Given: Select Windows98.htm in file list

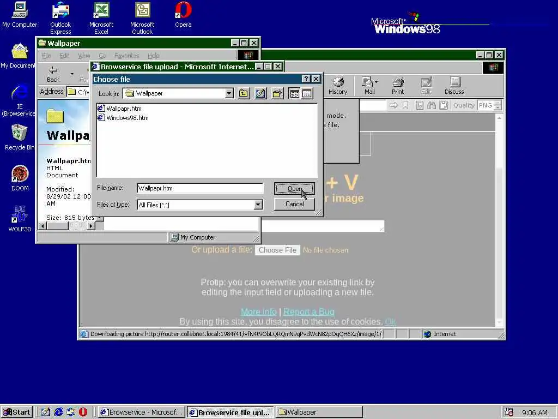Looking at the screenshot, I should [x=123, y=118].
